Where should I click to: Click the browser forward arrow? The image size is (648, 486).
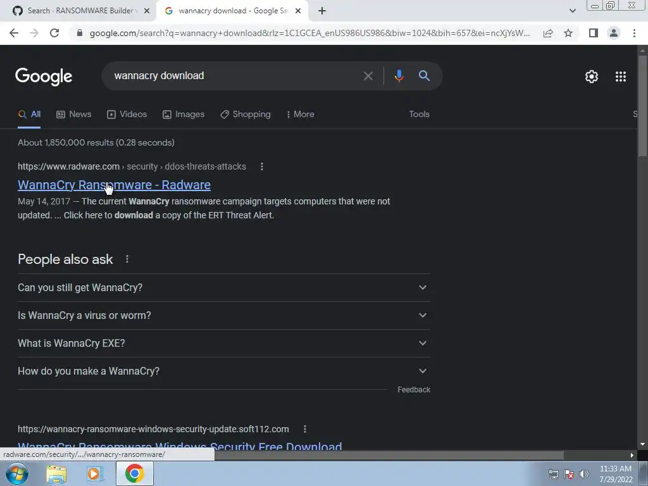[34, 33]
